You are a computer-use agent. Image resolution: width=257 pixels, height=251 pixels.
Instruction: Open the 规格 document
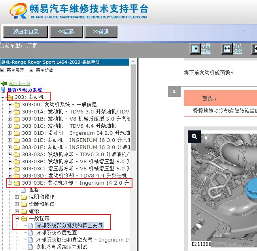point(34,190)
